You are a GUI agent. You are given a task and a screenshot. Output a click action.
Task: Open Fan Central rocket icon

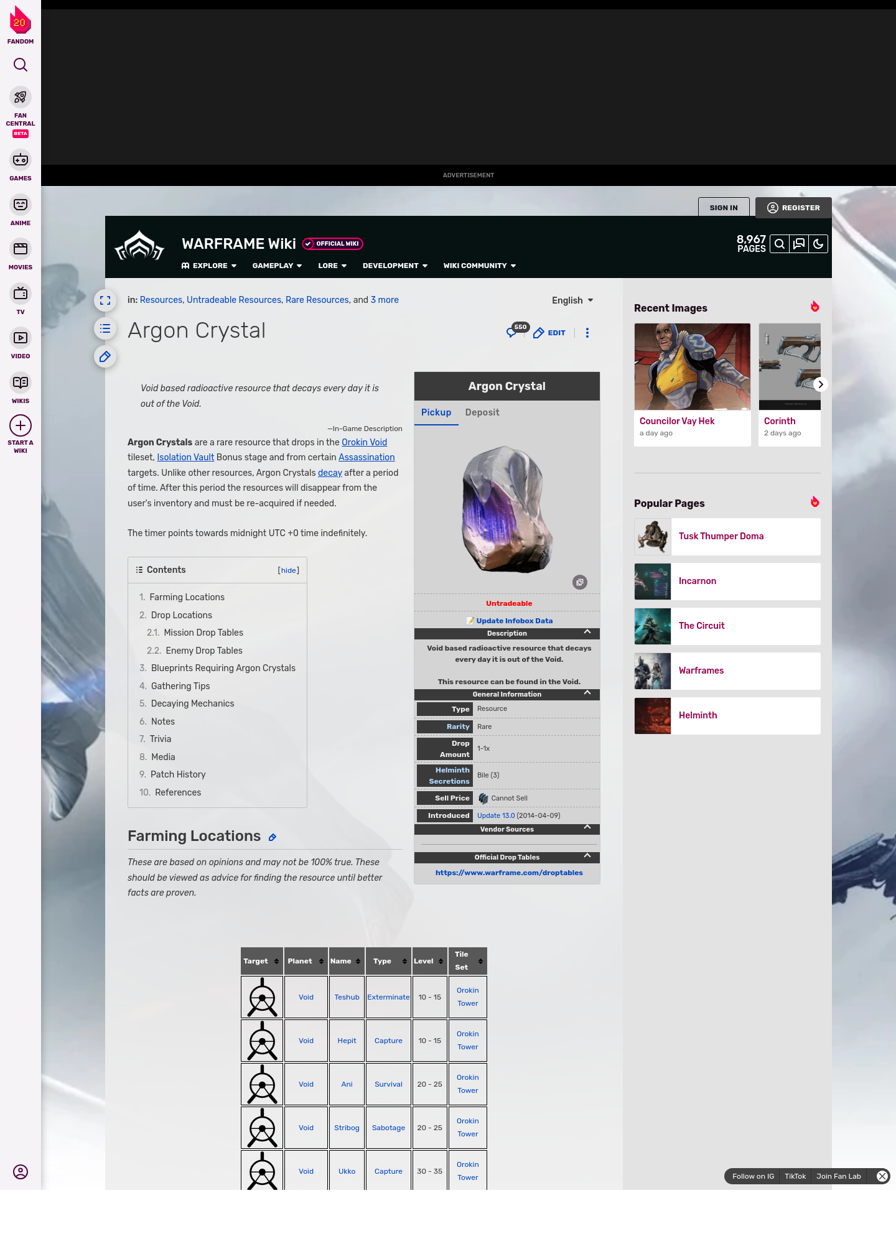tap(21, 97)
